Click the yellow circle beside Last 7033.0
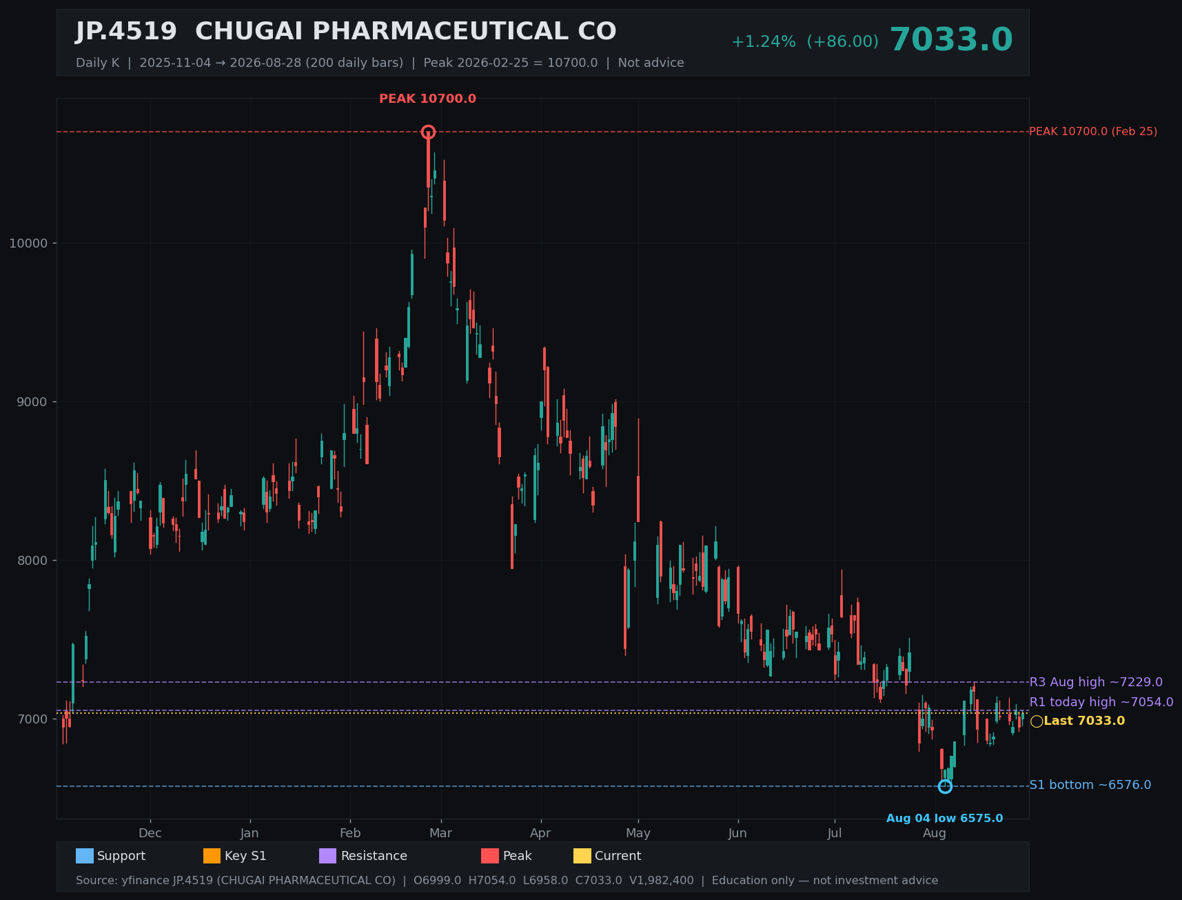Viewport: 1182px width, 900px height. click(x=1037, y=721)
